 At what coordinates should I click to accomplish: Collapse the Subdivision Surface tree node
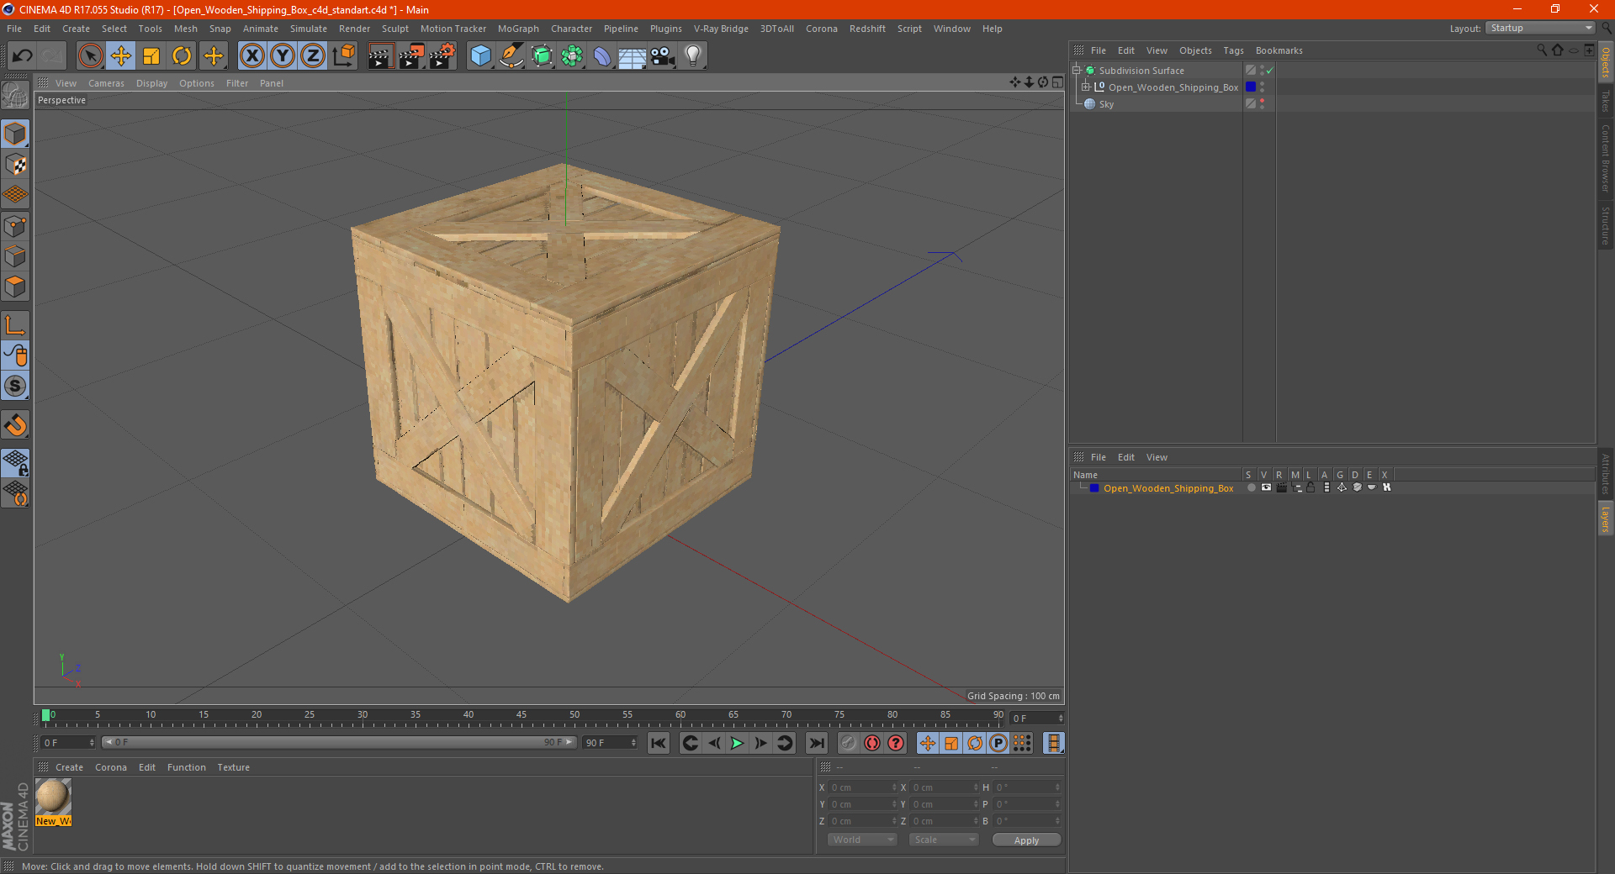coord(1076,71)
